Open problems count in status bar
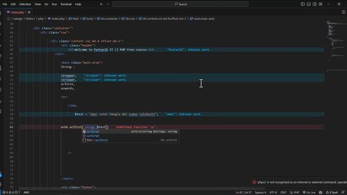Screen dimensions: 347x195 pyautogui.click(x=11, y=193)
